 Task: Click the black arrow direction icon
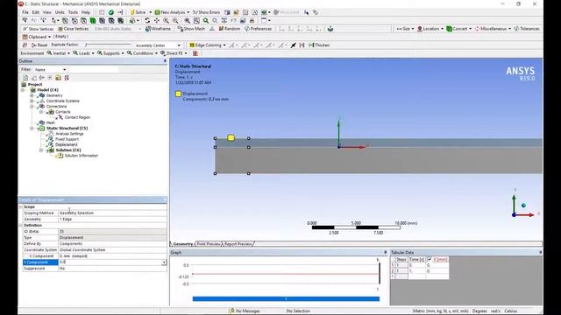293,45
